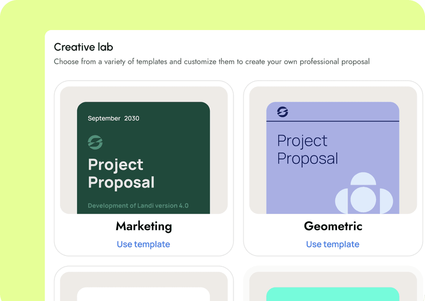Open the Geometric template thumbnail
This screenshot has height=301, width=425.
pyautogui.click(x=333, y=150)
